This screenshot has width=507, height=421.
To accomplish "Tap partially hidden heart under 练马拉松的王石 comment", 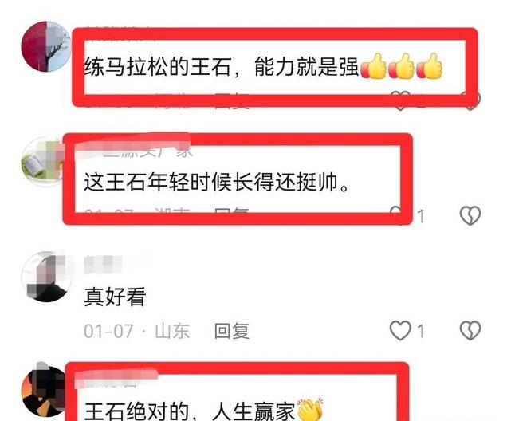I will tap(400, 101).
